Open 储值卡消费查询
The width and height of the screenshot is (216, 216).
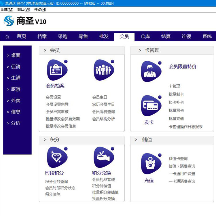182,166
